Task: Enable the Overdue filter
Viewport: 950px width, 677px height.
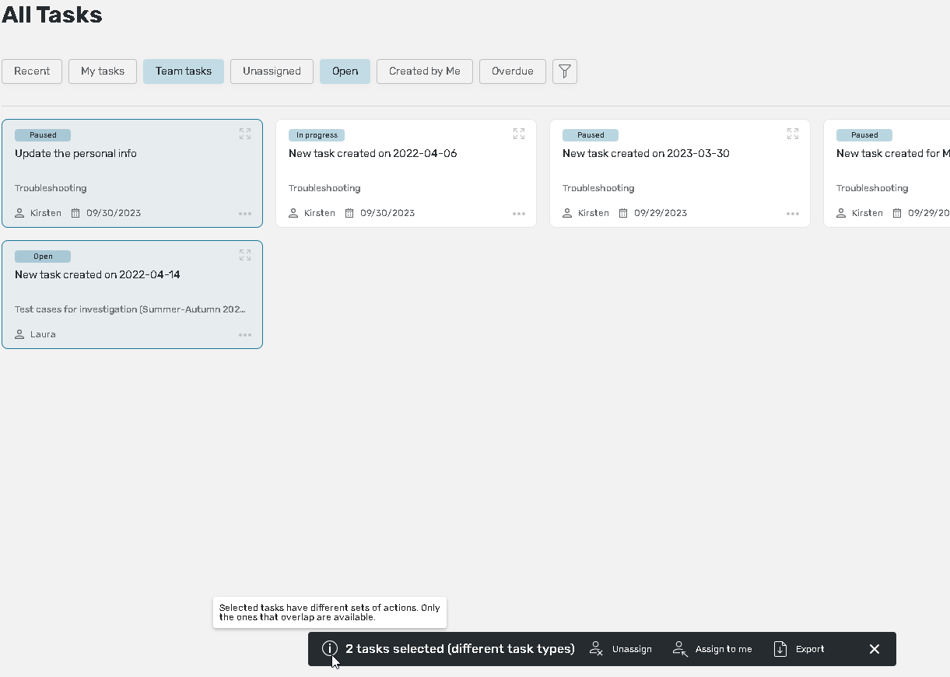Action: 512,72
